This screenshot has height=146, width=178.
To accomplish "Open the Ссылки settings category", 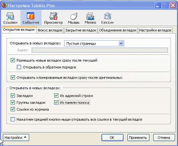I will (x=10, y=18).
